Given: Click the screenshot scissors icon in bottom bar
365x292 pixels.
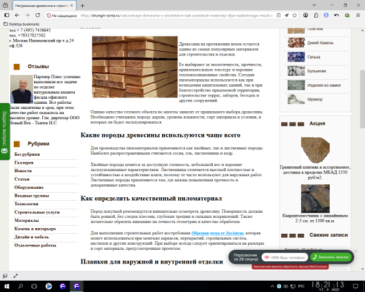Looking at the screenshot, I should [5, 276].
